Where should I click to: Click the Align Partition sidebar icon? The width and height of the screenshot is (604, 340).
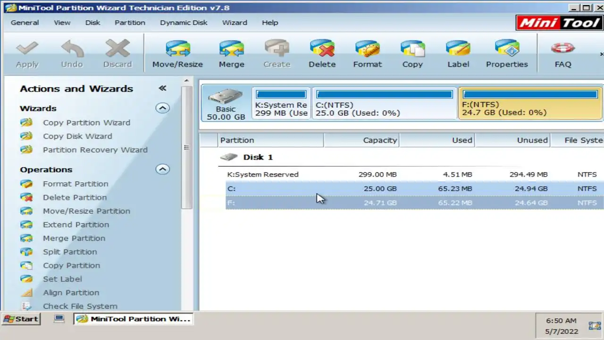coord(26,293)
